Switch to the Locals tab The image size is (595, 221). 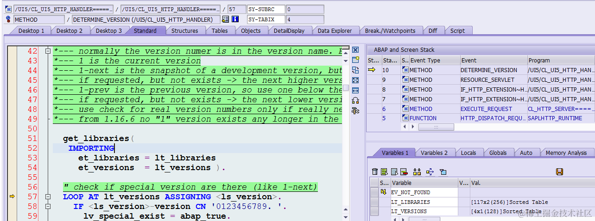coord(468,153)
